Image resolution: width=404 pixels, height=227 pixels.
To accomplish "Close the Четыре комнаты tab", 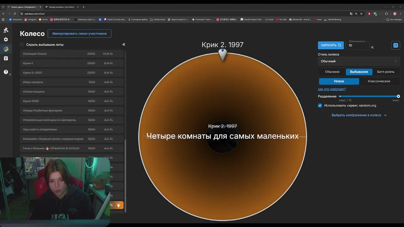I will [x=78, y=7].
